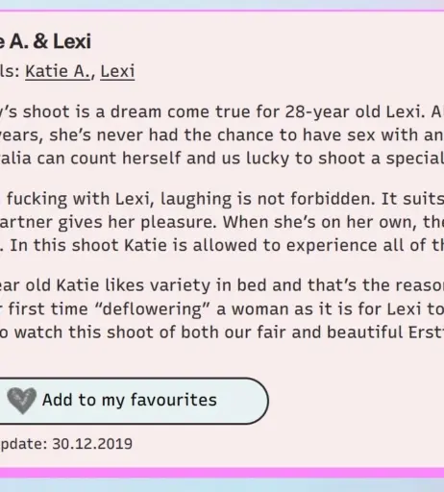
Task: Click the "Katie likes variety" paragraph line
Action: click(x=222, y=285)
